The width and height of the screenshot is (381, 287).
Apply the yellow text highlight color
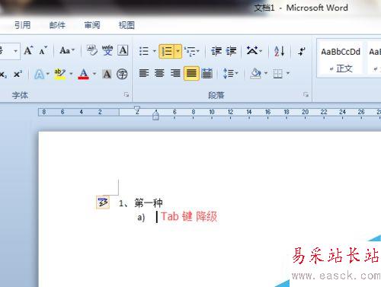click(x=60, y=74)
